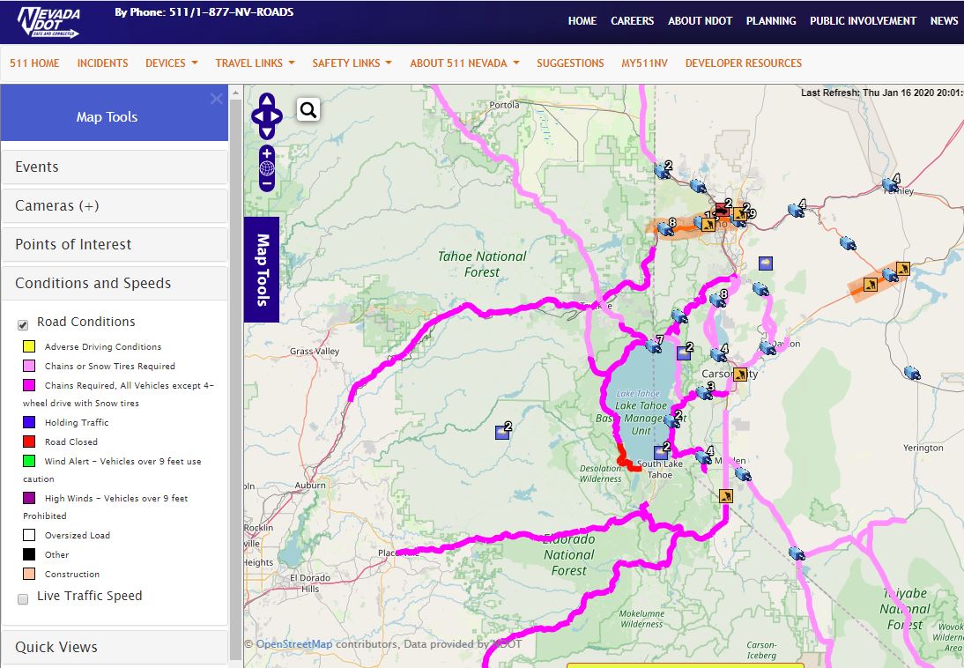Viewport: 964px width, 668px height.
Task: Click the map pan directional arrows control
Action: [267, 115]
